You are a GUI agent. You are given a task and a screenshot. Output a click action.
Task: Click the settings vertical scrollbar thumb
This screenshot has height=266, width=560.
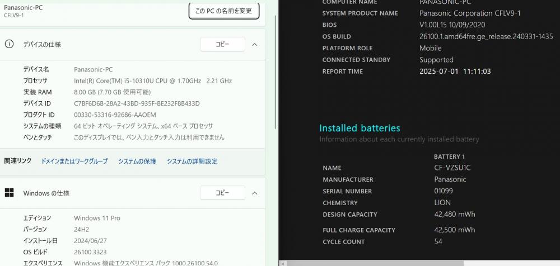276,72
